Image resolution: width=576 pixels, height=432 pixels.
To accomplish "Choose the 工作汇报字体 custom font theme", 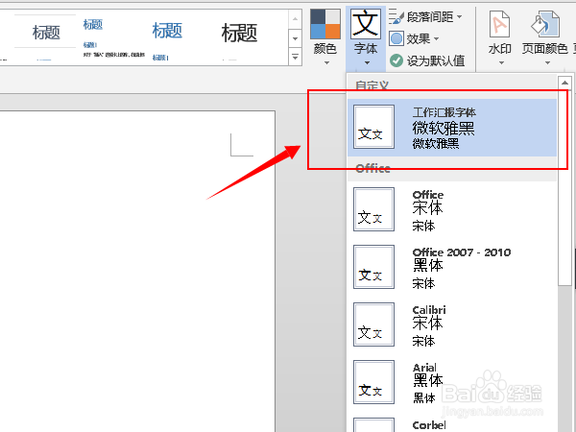I will pyautogui.click(x=452, y=127).
